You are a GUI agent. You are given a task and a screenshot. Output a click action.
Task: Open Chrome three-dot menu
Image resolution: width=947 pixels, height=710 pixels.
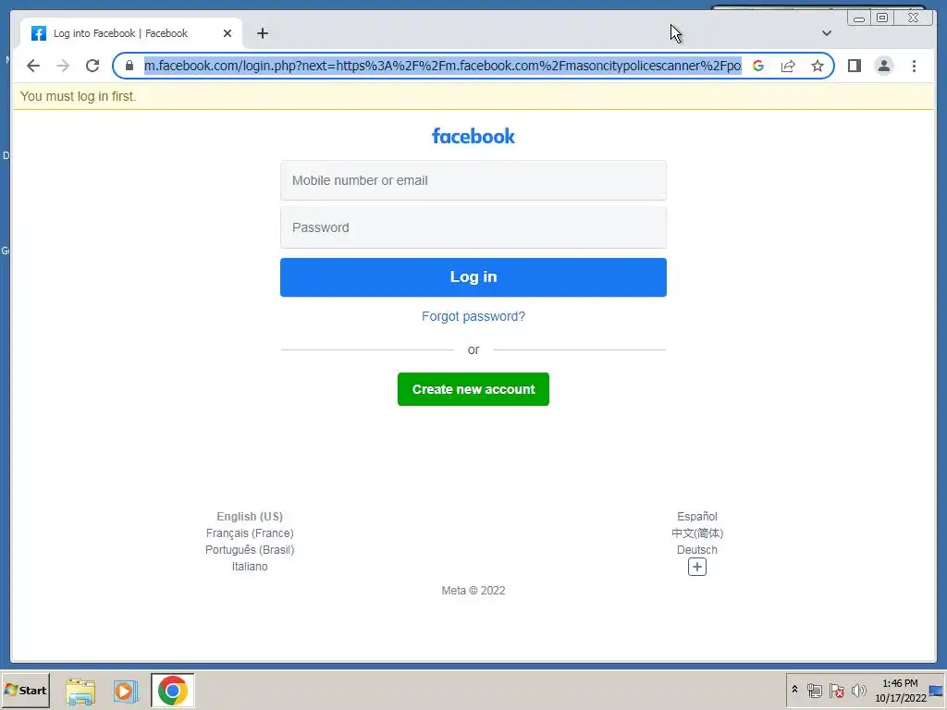[x=914, y=66]
